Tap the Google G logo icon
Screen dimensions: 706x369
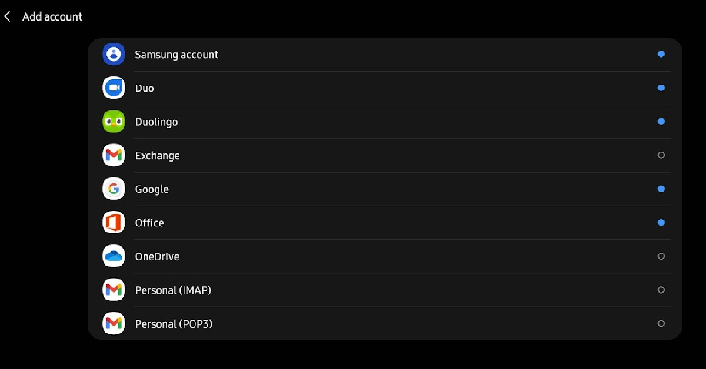point(114,189)
